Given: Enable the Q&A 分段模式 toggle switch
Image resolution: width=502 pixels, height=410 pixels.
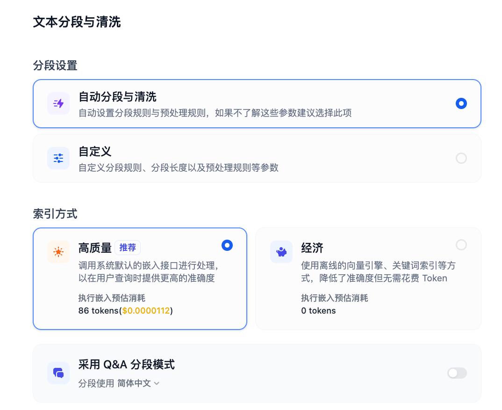Looking at the screenshot, I should click(457, 373).
